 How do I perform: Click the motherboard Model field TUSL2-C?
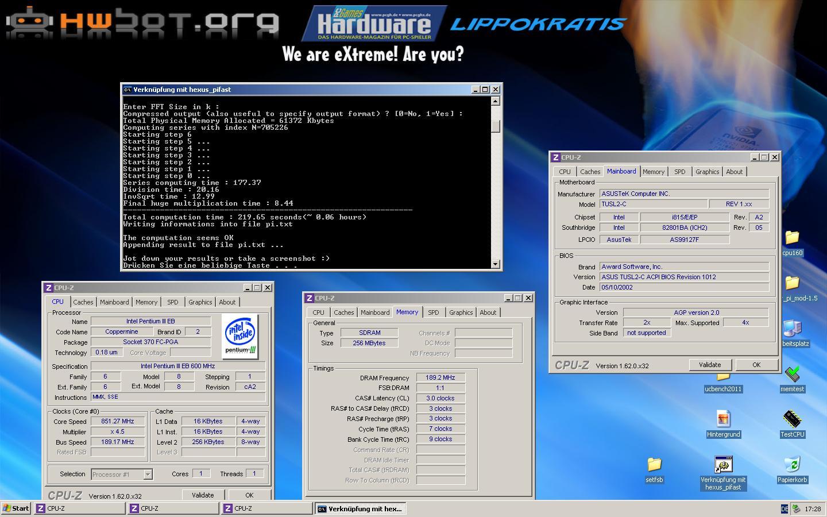click(x=654, y=204)
